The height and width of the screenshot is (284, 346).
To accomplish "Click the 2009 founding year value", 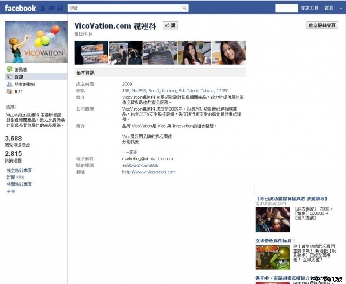I will click(x=127, y=84).
